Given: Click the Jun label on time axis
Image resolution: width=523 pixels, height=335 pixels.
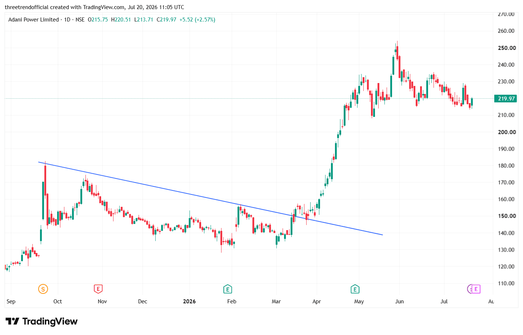Looking at the screenshot, I should click(x=399, y=301).
